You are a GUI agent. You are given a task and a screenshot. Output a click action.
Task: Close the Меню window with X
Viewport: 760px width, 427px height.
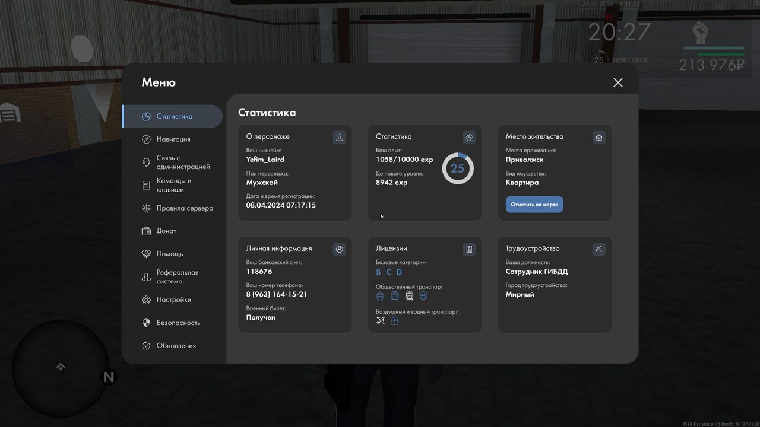pos(618,82)
